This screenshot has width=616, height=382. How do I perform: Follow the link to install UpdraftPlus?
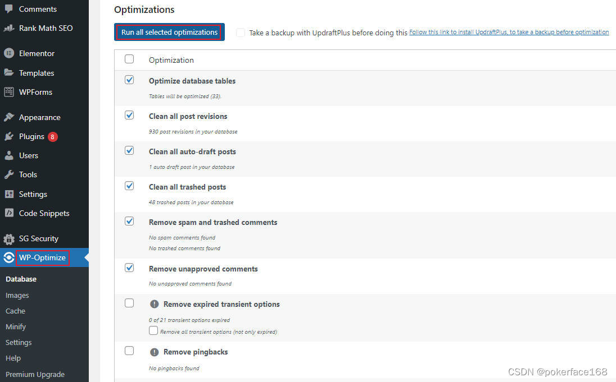point(509,33)
